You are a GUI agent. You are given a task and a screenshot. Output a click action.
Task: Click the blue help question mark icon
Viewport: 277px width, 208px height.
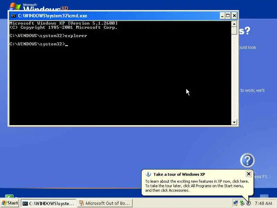247,160
